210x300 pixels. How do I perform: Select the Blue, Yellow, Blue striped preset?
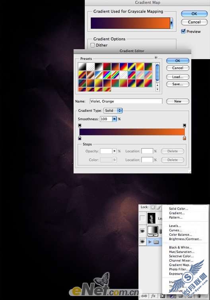(x=132, y=67)
